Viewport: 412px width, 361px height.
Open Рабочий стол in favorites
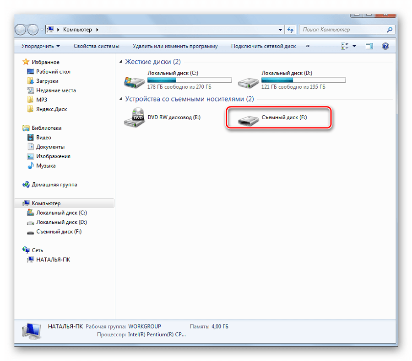pyautogui.click(x=53, y=72)
